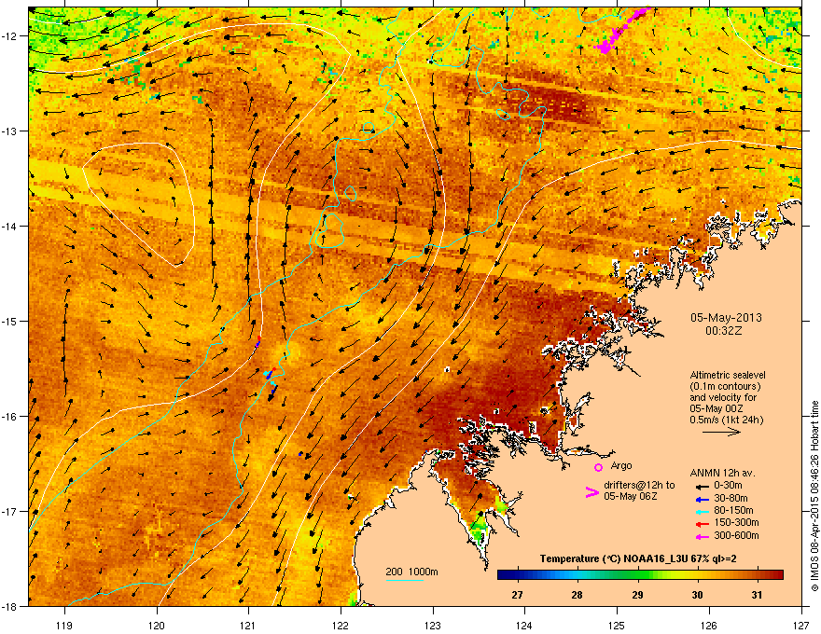Click the '0-30m' depth label
Image resolution: width=821 pixels, height=634 pixels.
click(729, 486)
